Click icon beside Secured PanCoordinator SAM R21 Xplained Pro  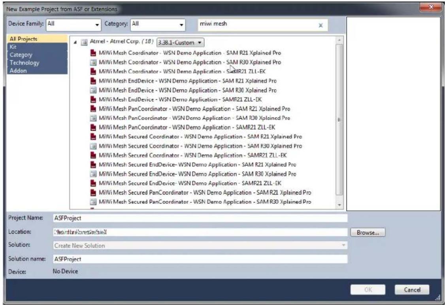(93, 193)
